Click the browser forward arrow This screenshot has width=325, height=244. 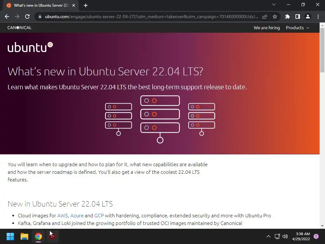point(17,17)
